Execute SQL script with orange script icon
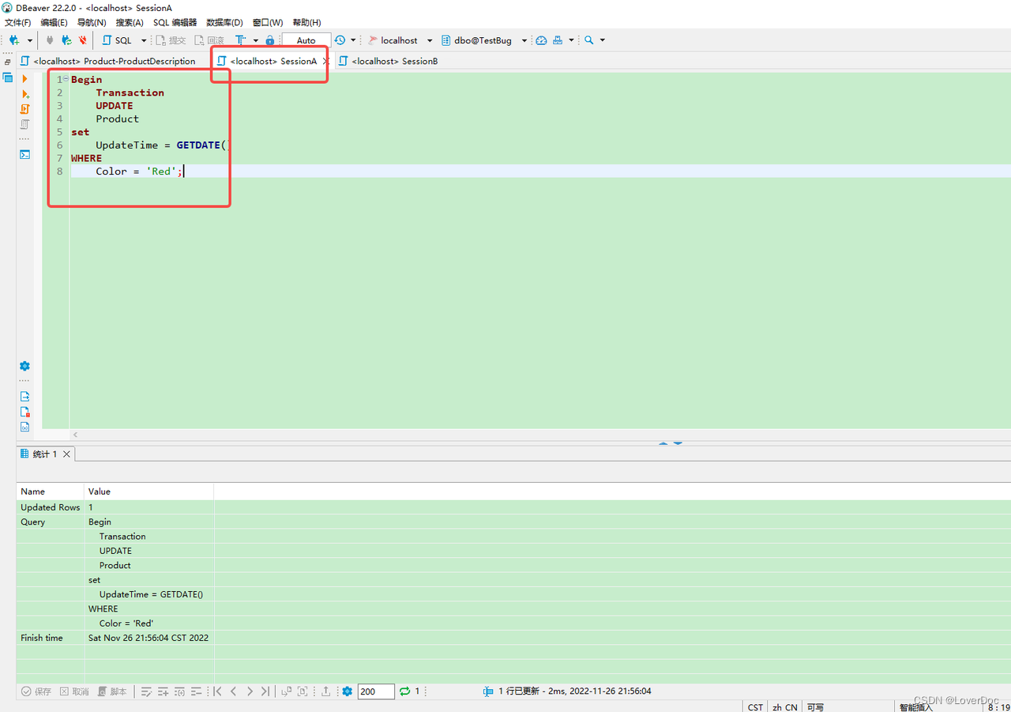Image resolution: width=1011 pixels, height=712 pixels. pos(24,109)
